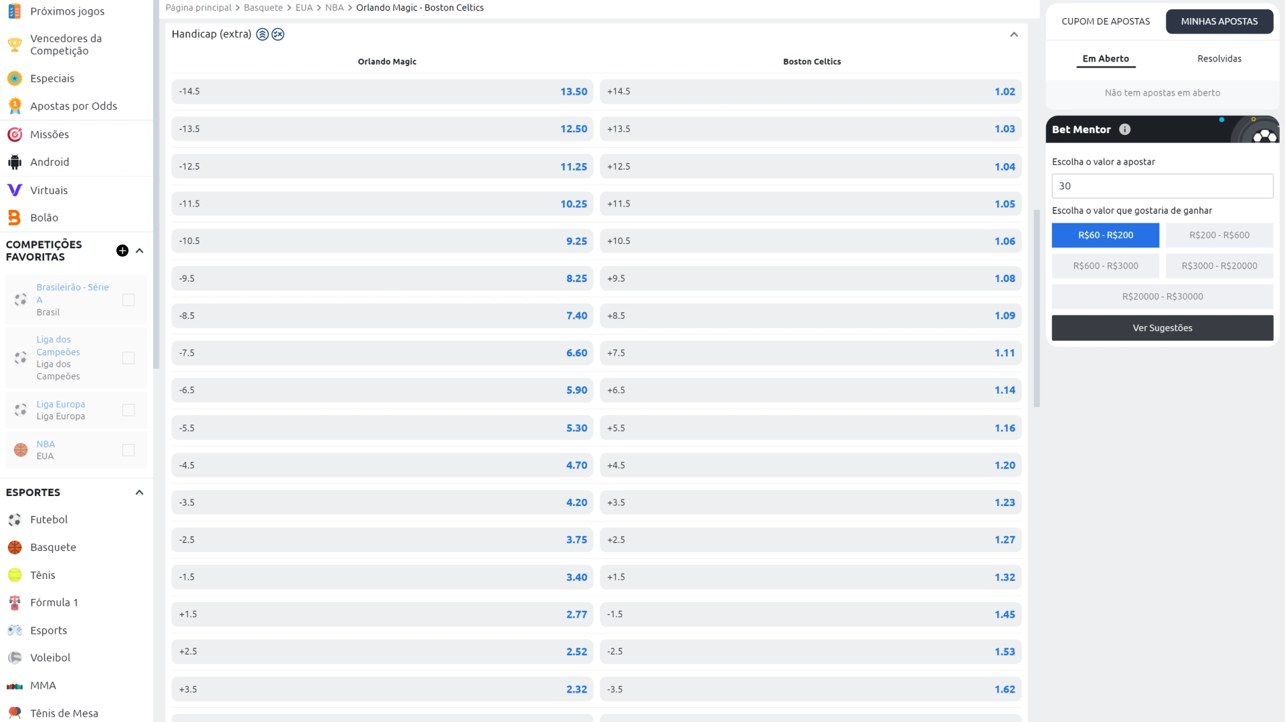This screenshot has height=722, width=1285.
Task: Switch to the Cupom de Apostas tab
Action: click(1106, 21)
